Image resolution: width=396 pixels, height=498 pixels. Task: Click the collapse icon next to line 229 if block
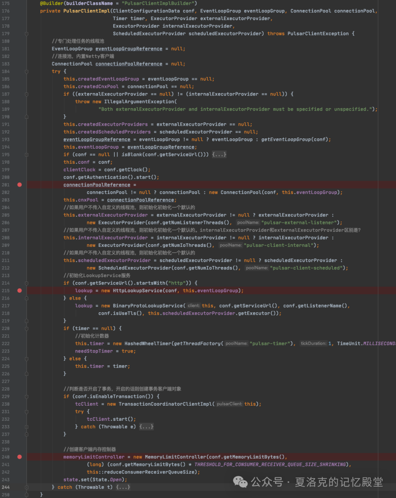pos(26,396)
